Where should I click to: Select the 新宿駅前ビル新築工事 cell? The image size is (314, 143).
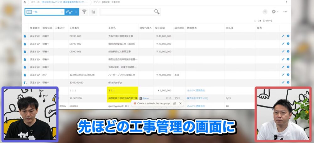122,52
